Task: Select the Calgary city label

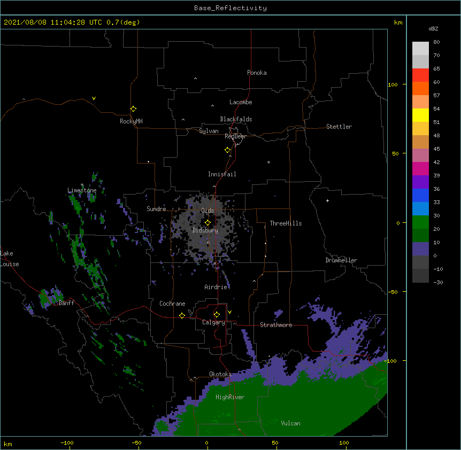Action: pyautogui.click(x=213, y=322)
